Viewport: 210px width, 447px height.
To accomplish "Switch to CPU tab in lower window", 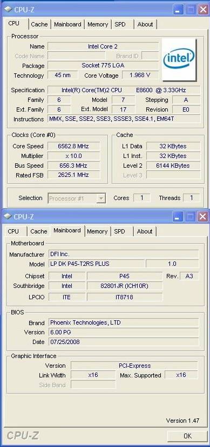I will pos(13,231).
